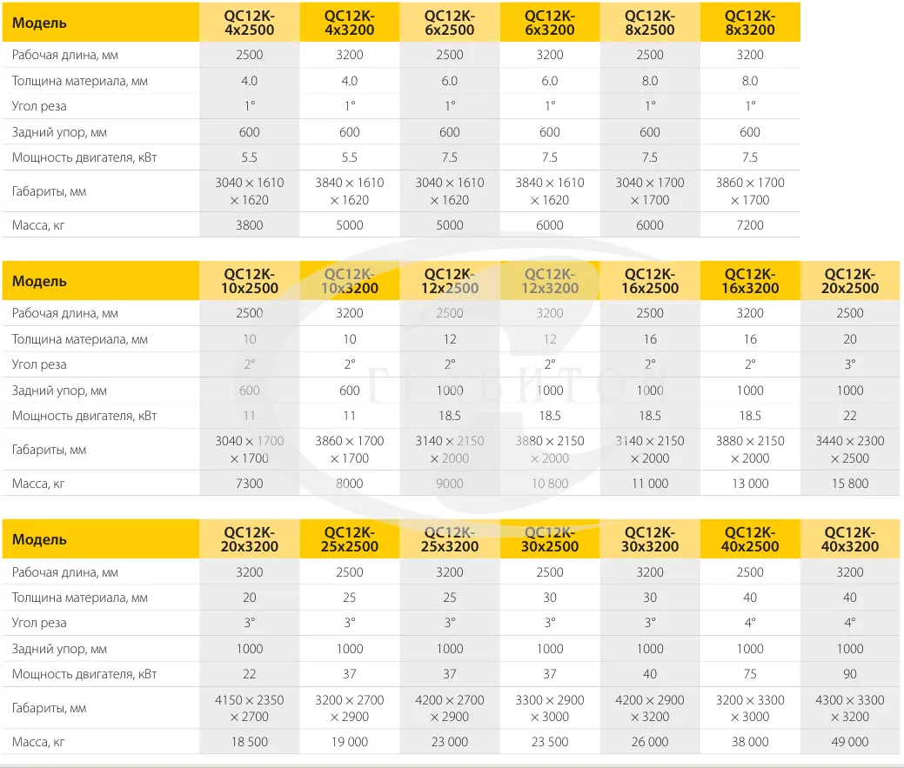Click the QC12K-20x2500 model header

point(850,281)
